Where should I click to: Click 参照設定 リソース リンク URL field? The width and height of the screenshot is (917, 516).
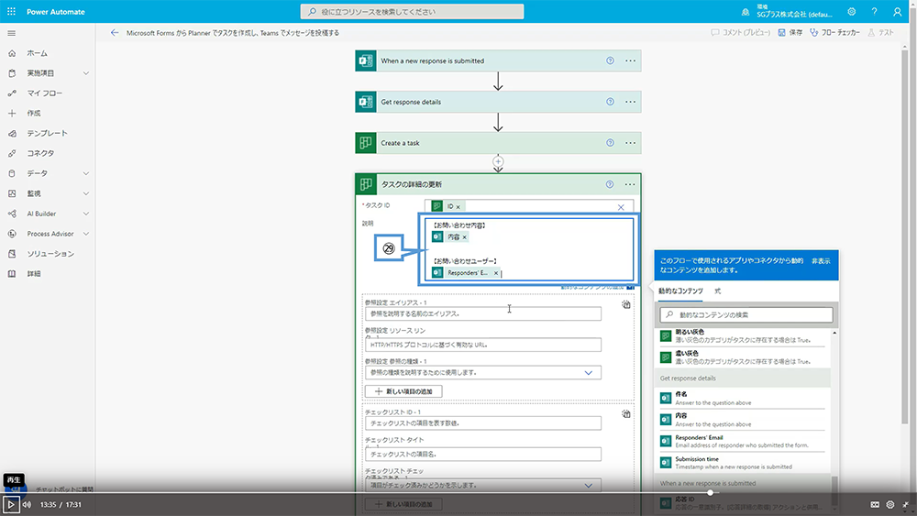(483, 345)
